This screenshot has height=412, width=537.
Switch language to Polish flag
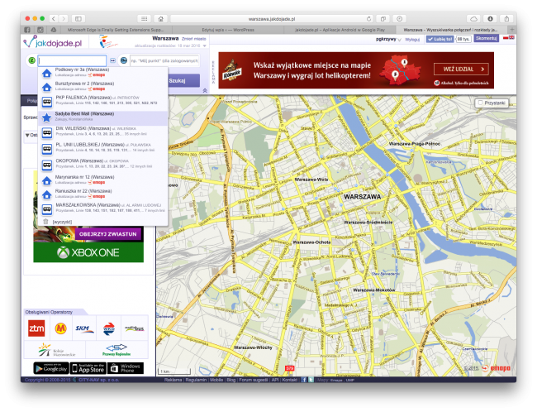(506, 37)
